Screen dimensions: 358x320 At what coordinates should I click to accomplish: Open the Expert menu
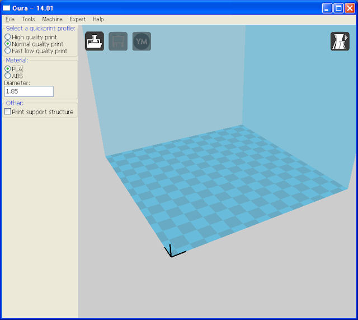(x=78, y=19)
